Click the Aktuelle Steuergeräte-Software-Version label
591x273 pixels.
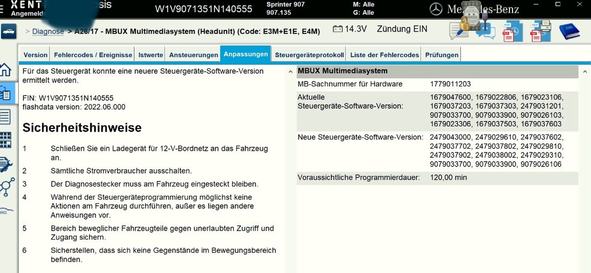pos(350,102)
